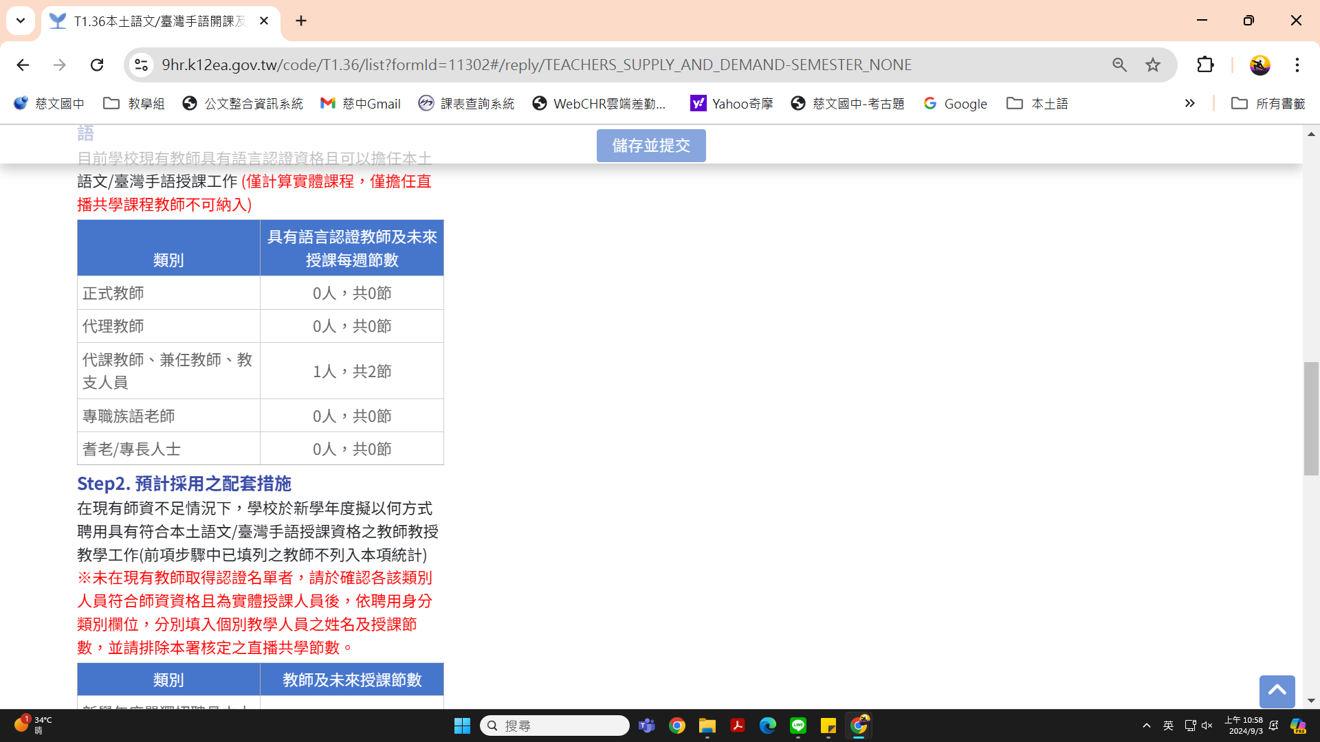Bookmark this page with the star icon
The width and height of the screenshot is (1320, 742).
[x=1153, y=65]
